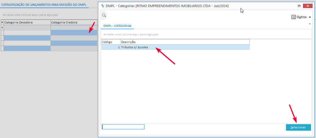This screenshot has width=316, height=138.
Task: Select the Categorização de Lançamentos tab
Action: [44, 5]
